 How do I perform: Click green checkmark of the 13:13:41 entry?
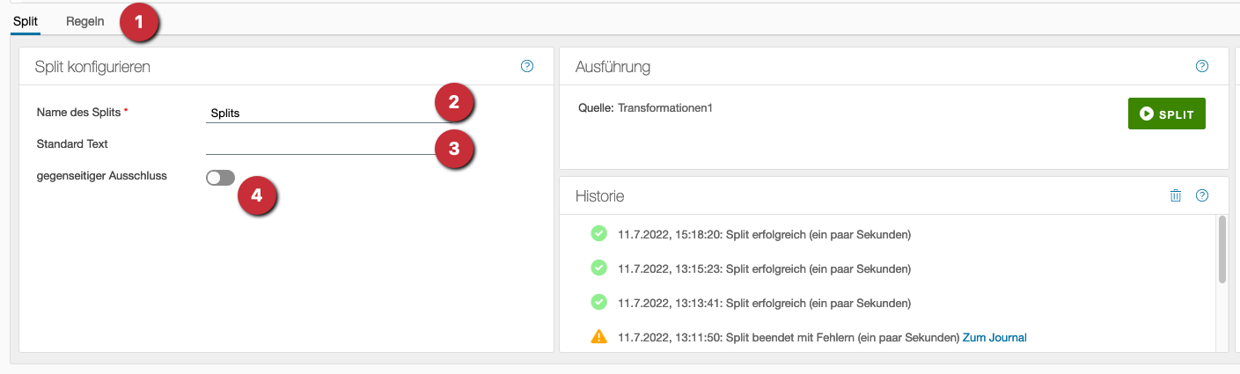pyautogui.click(x=598, y=302)
